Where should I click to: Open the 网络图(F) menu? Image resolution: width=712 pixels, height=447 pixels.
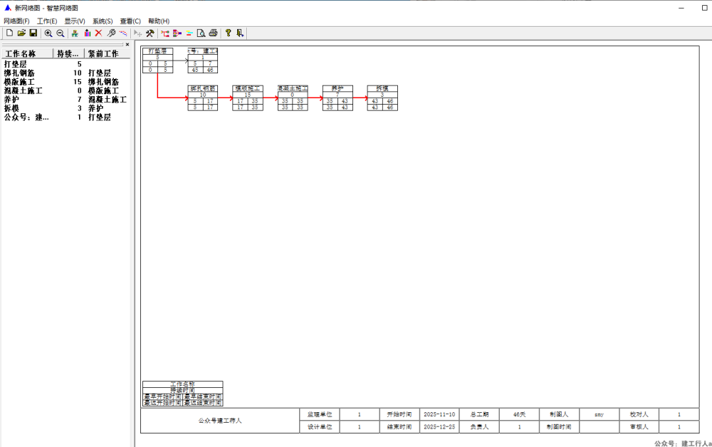[x=16, y=21]
